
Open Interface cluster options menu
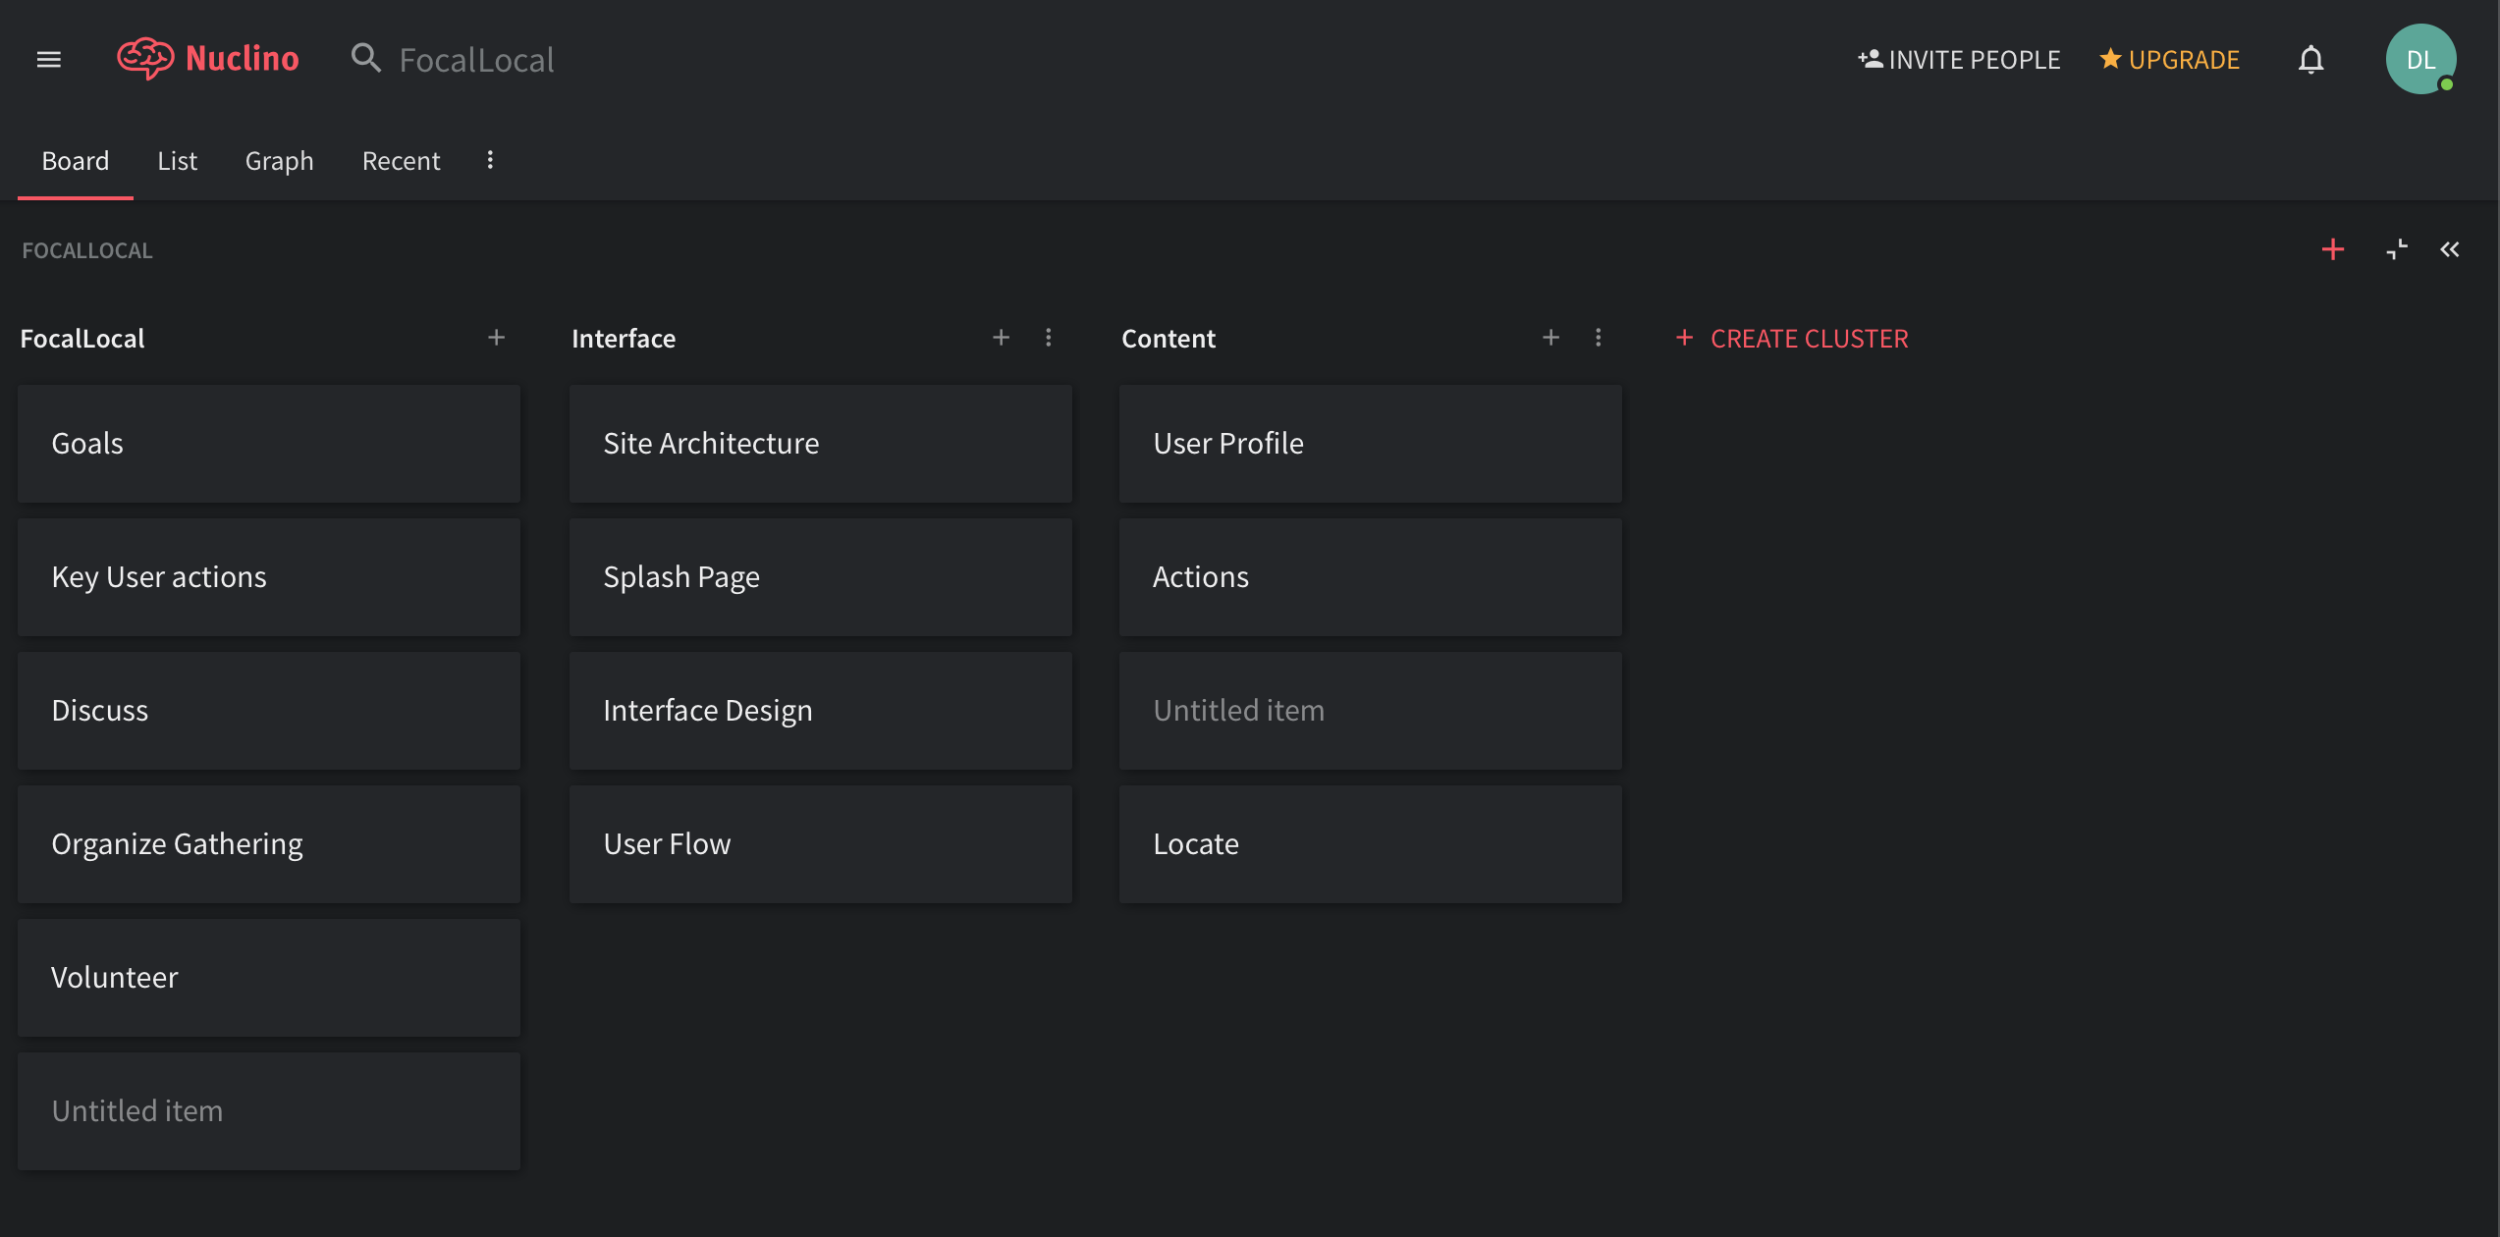[1049, 338]
